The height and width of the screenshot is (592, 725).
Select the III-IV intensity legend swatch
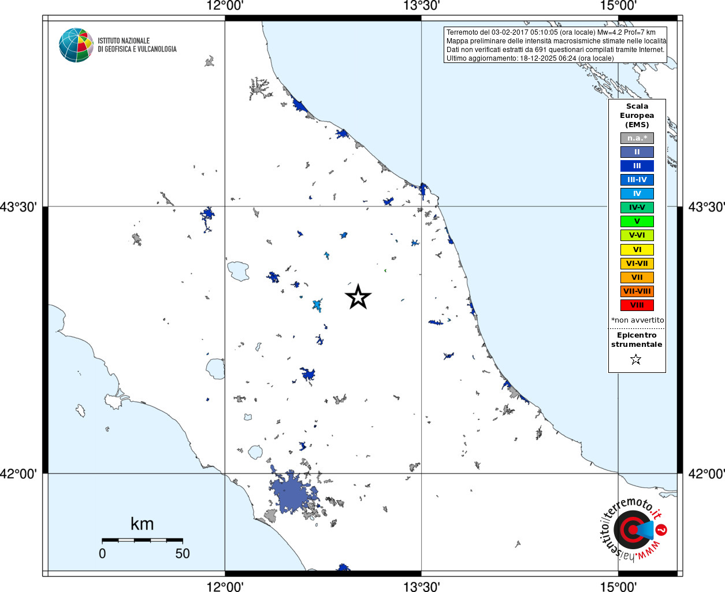(x=637, y=180)
